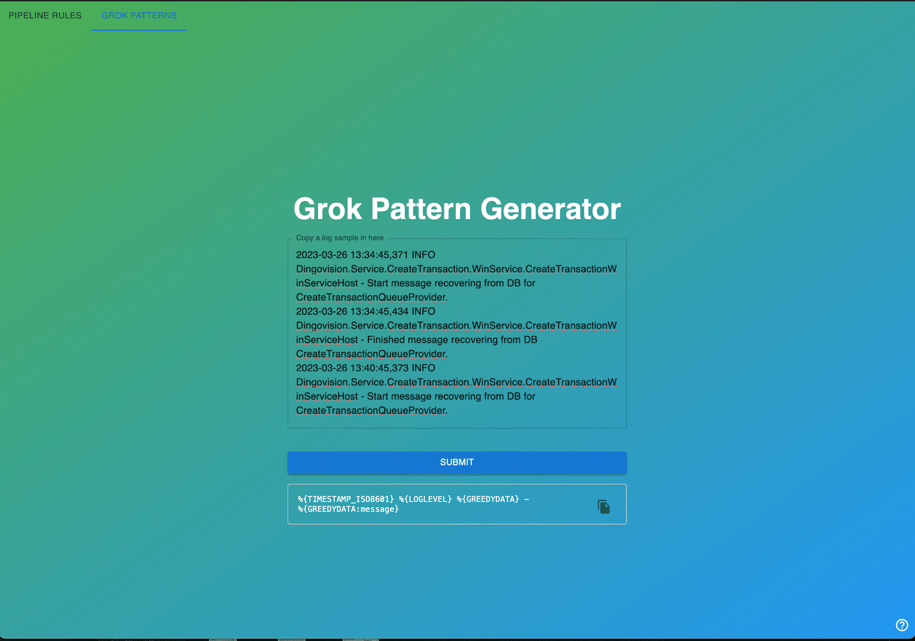Click the second 'inServiceHost - Start message' line
Viewport: 915px width, 641px height.
[415, 397]
